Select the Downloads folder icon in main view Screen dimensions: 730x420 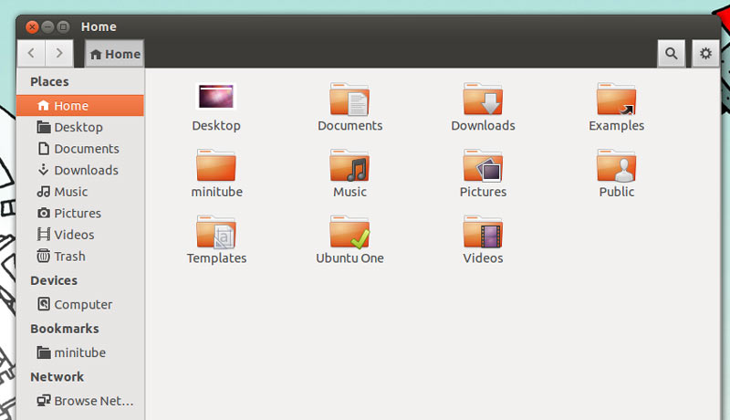[x=483, y=100]
